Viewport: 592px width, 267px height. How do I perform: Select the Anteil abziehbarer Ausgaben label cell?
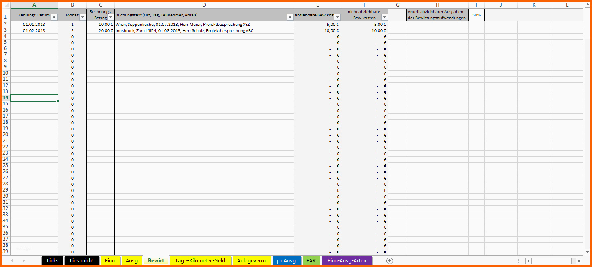[x=437, y=15]
